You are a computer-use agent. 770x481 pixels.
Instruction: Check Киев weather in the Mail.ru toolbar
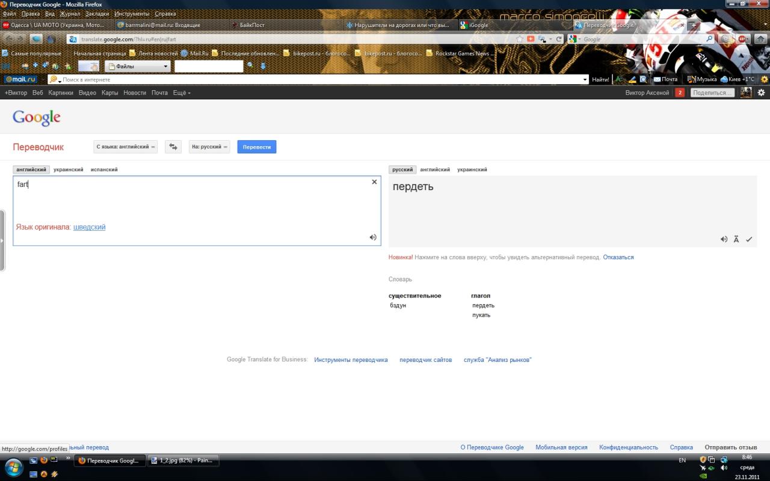pos(737,79)
